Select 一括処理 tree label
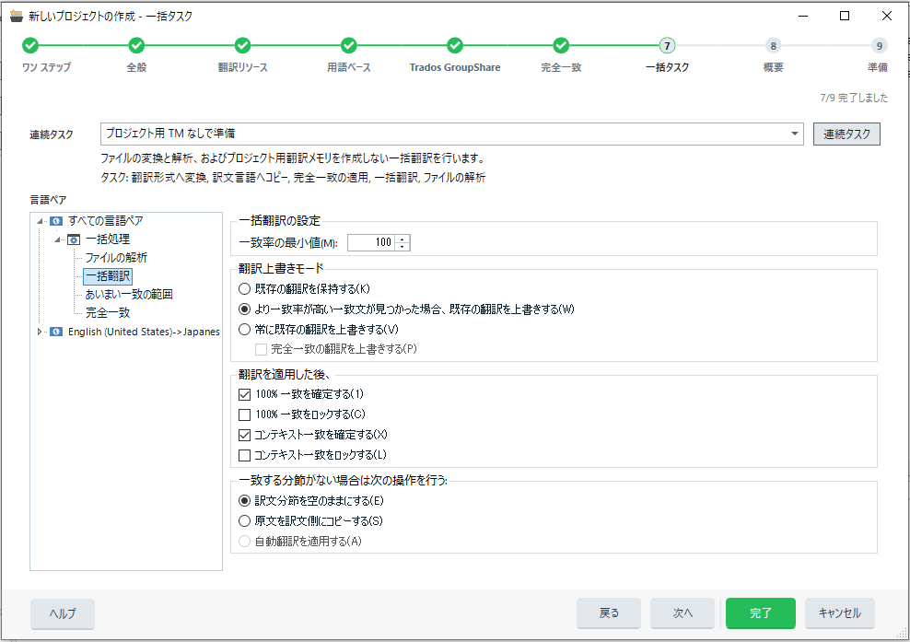This screenshot has width=910, height=642. click(108, 239)
